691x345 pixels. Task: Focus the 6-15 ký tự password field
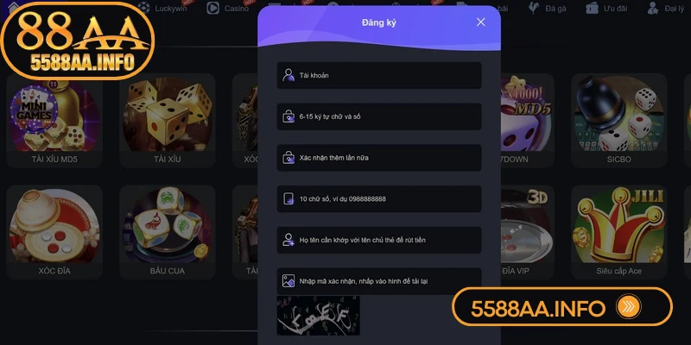pos(379,116)
